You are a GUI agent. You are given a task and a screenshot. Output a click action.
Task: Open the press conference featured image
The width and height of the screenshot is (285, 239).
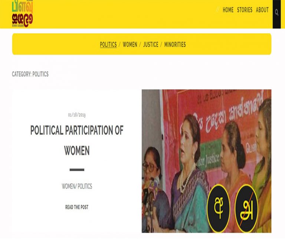tap(206, 161)
